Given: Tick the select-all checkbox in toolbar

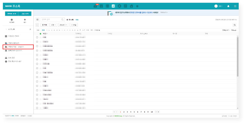Looking at the screenshot, I should coord(37,25).
